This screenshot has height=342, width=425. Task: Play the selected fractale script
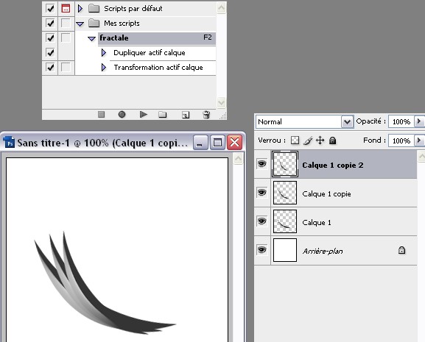point(144,115)
